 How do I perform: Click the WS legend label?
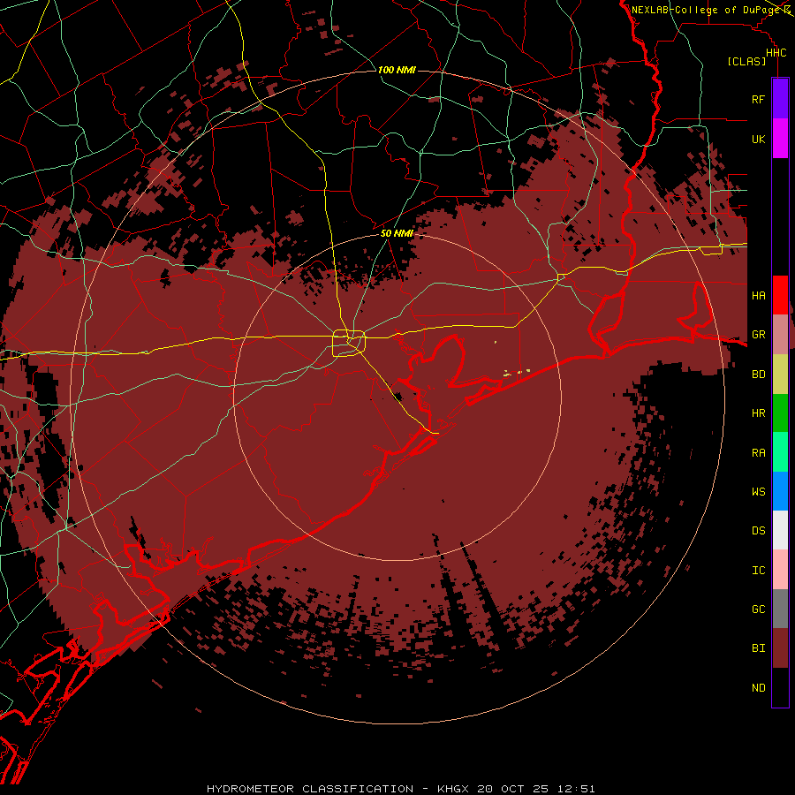pos(758,491)
